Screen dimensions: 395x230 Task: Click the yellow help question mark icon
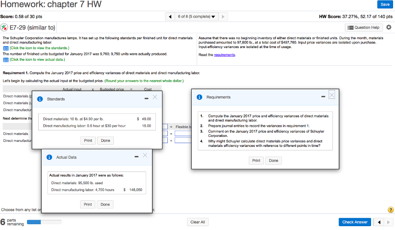click(390, 210)
